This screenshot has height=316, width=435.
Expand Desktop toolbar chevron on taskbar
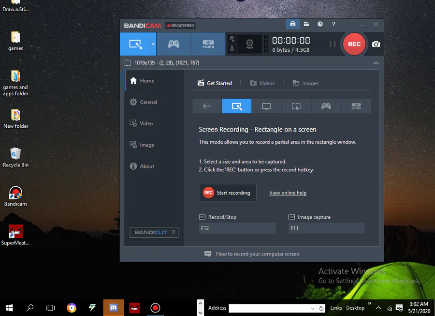click(369, 303)
